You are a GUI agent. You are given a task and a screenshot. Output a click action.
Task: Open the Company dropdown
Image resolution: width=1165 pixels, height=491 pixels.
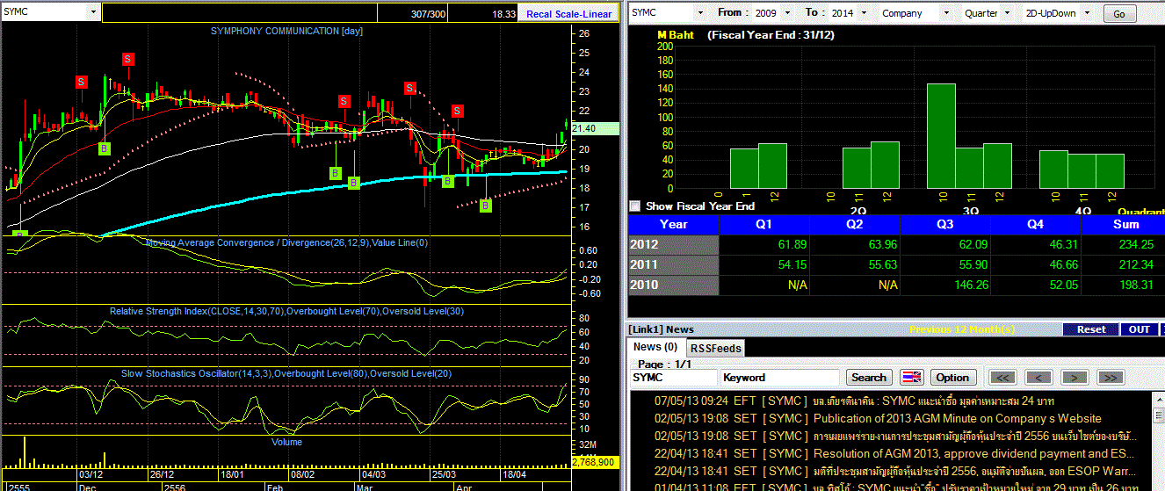945,13
